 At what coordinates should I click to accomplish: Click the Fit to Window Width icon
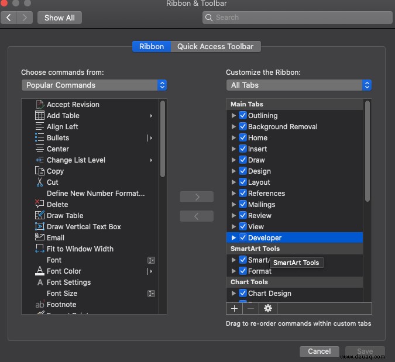40,249
